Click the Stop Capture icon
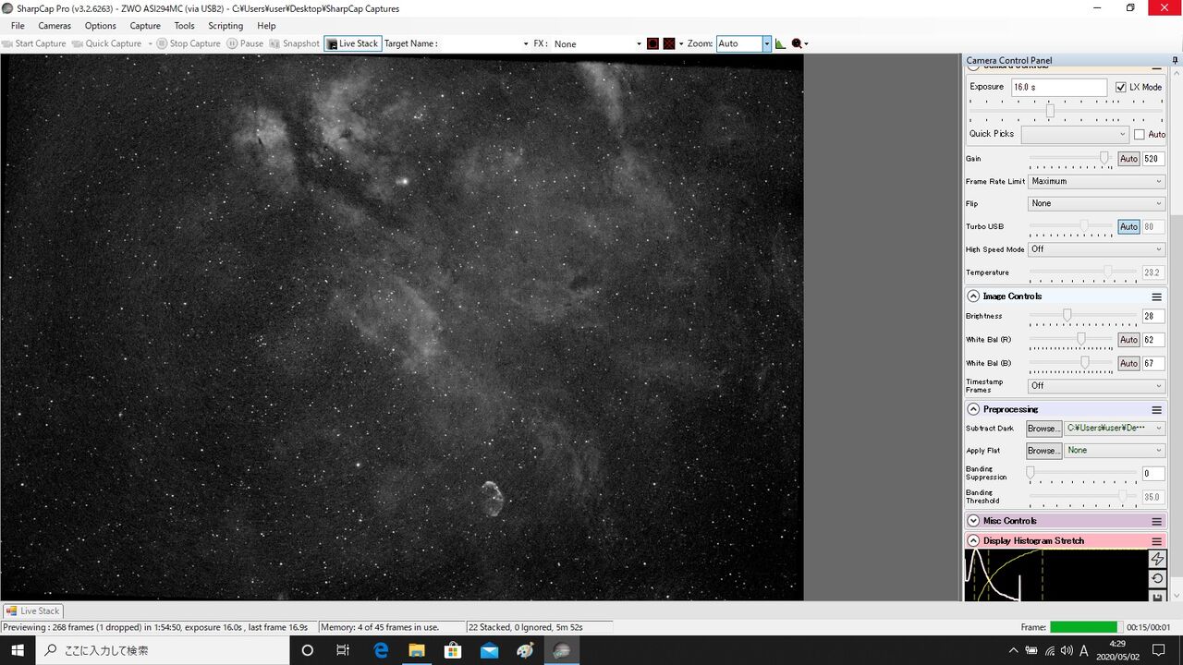This screenshot has height=665, width=1183. [x=162, y=43]
